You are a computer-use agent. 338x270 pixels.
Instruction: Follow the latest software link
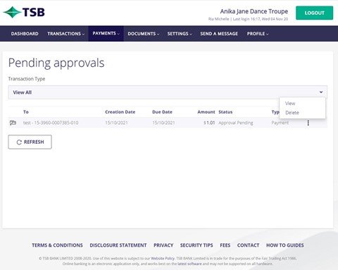click(x=189, y=264)
